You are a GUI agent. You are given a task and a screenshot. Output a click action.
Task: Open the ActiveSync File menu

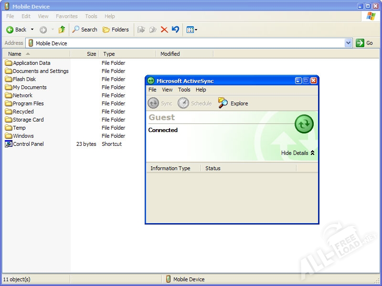coord(152,90)
